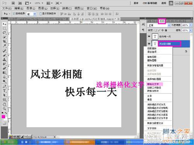Swap foreground and background colors

pos(6,113)
